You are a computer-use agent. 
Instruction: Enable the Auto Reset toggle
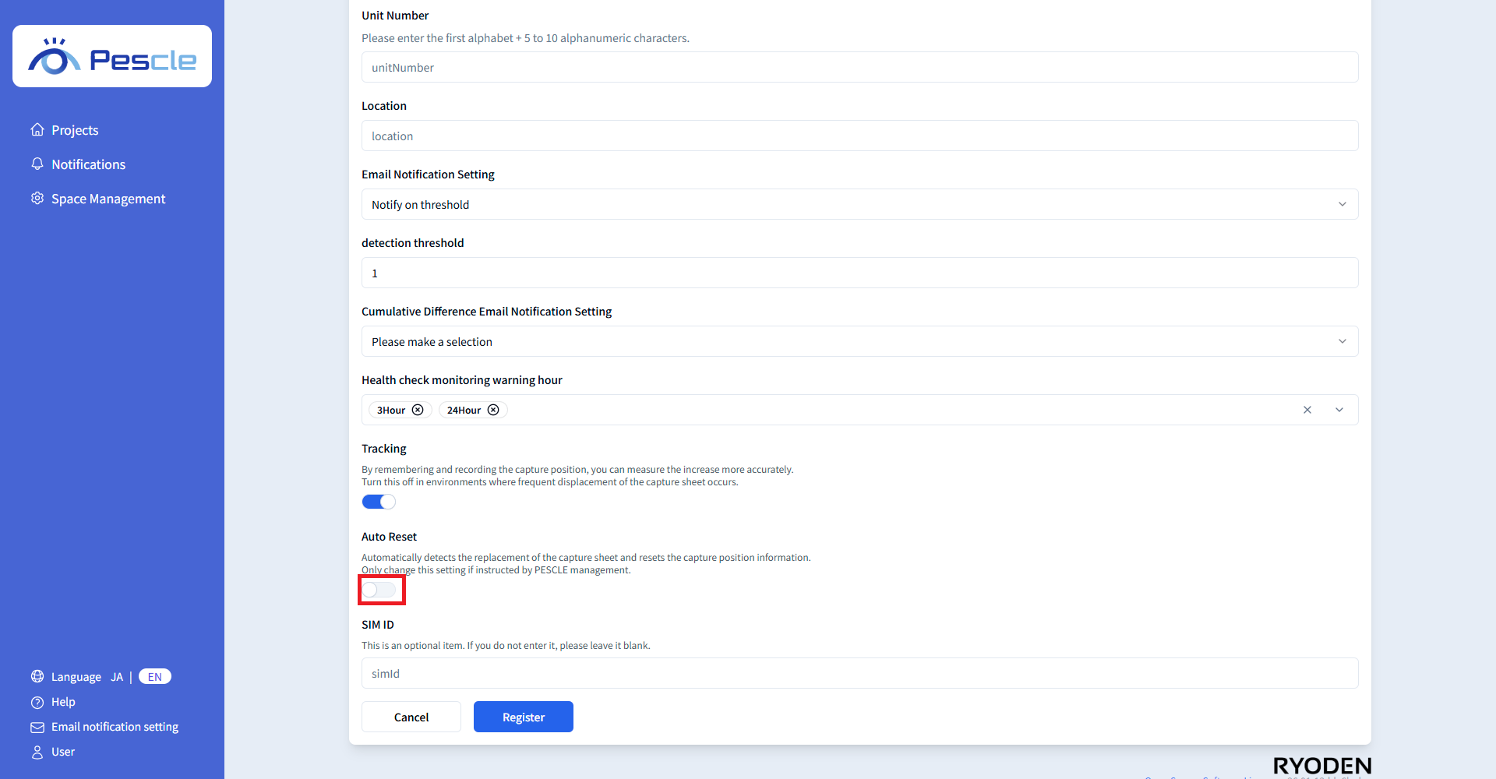tap(379, 590)
